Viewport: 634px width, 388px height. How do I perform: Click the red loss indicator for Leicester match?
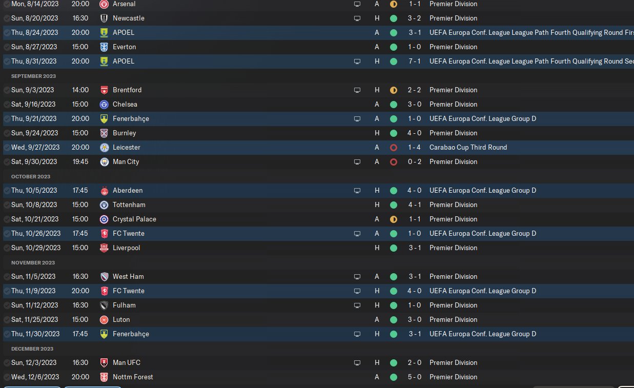(394, 147)
